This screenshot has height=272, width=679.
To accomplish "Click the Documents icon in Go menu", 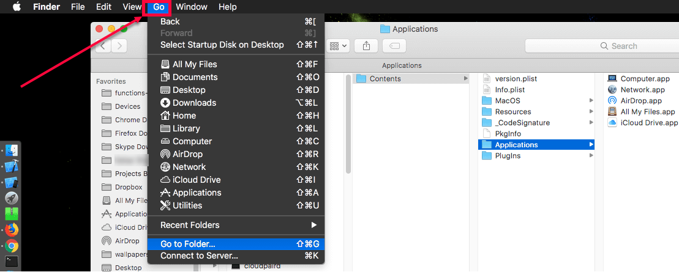I will pos(165,77).
